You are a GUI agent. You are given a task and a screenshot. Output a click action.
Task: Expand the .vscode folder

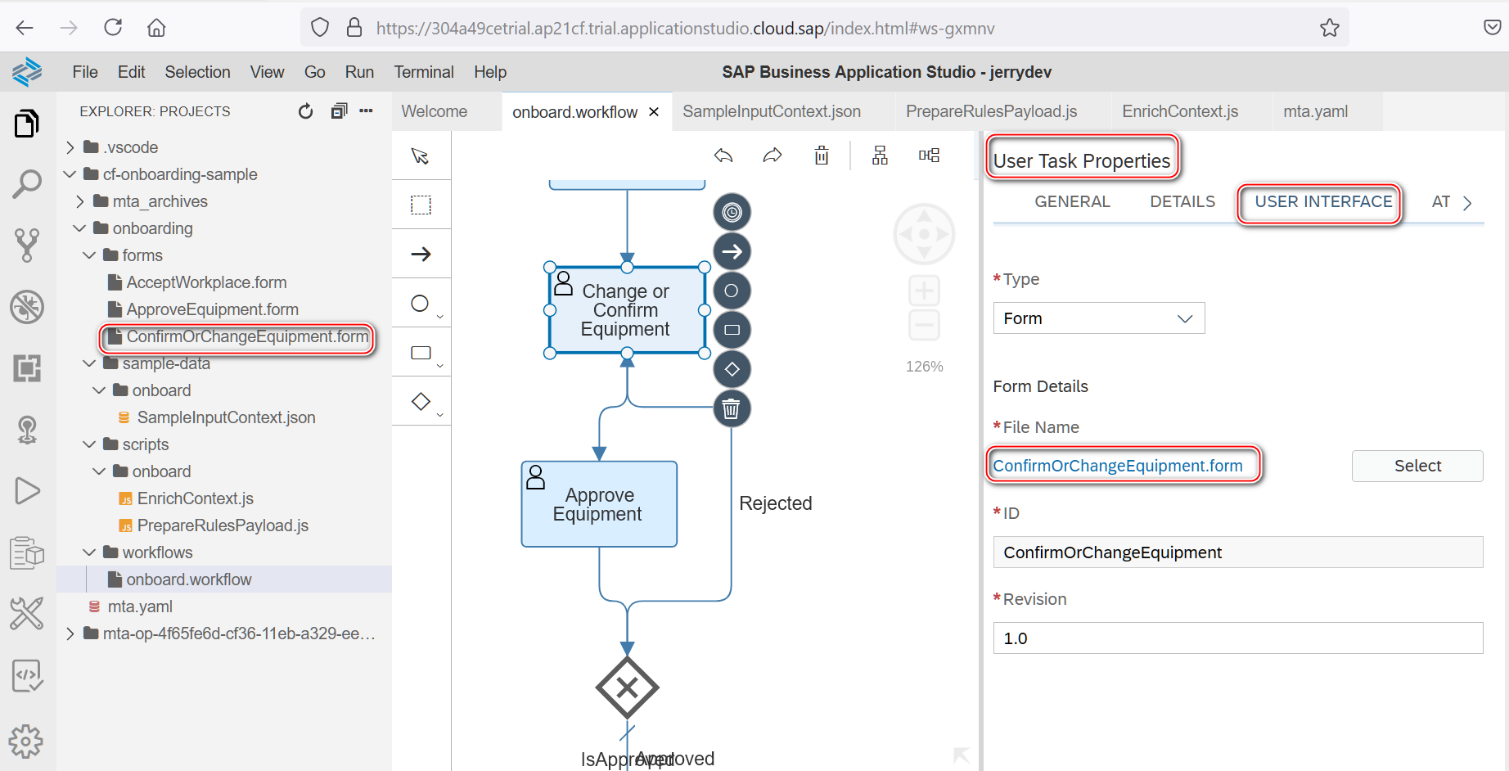tap(70, 147)
